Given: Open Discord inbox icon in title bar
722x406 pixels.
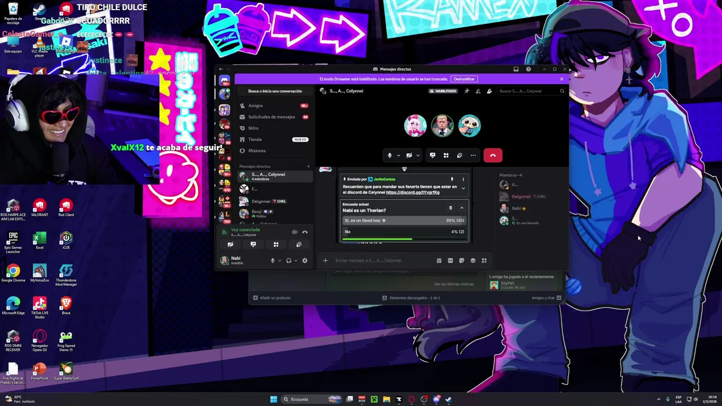Looking at the screenshot, I should click(x=516, y=69).
